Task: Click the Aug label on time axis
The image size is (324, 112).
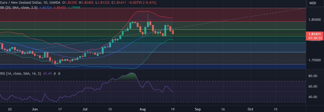Action: (142, 109)
